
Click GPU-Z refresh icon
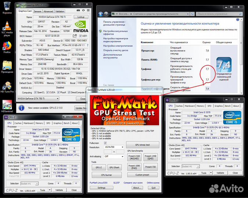(x=83, y=10)
